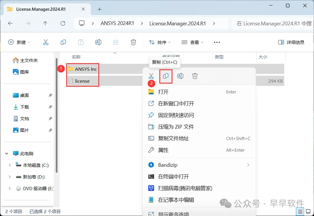The image size is (314, 216).
Task: Toggle the 详细信息 details pane
Action: pyautogui.click(x=291, y=42)
